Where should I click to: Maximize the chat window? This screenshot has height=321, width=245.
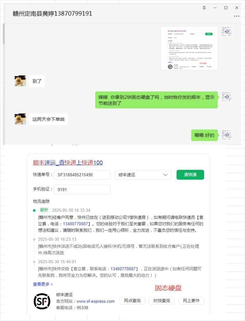tap(226, 8)
